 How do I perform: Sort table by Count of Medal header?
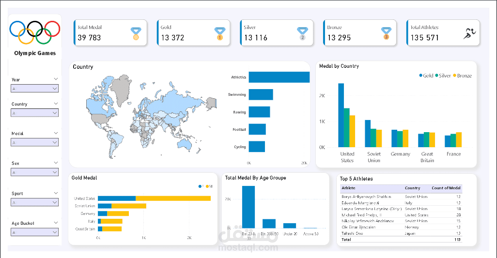(446, 188)
